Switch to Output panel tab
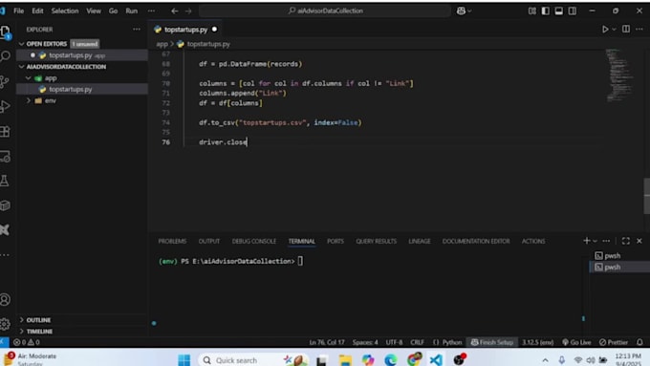The width and height of the screenshot is (650, 366). [209, 241]
